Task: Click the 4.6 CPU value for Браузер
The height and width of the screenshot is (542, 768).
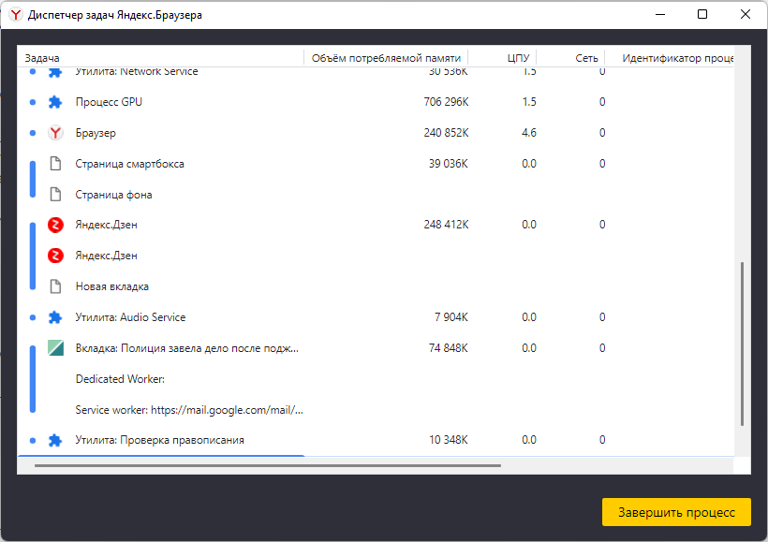Action: [529, 133]
